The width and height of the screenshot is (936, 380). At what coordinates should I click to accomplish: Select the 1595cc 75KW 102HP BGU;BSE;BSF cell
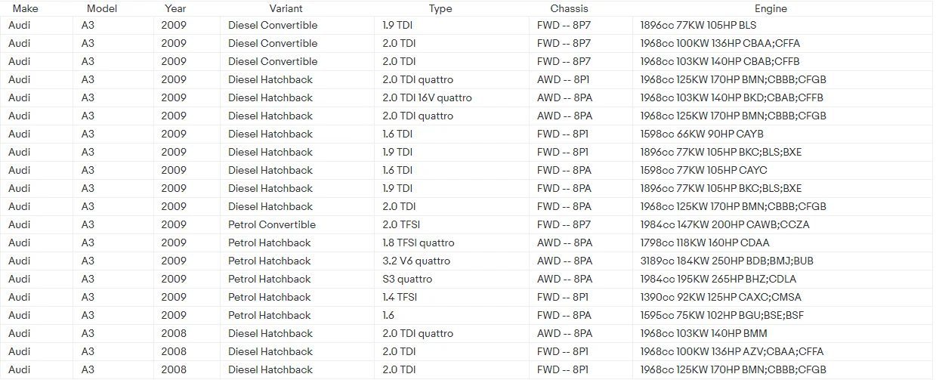pos(783,315)
